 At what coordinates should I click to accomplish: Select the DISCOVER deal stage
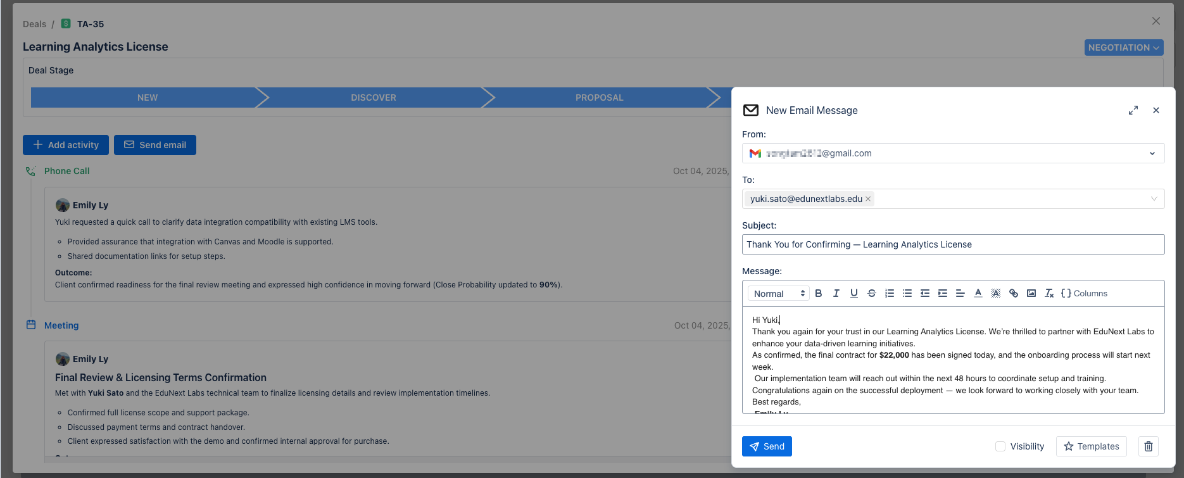pyautogui.click(x=374, y=97)
